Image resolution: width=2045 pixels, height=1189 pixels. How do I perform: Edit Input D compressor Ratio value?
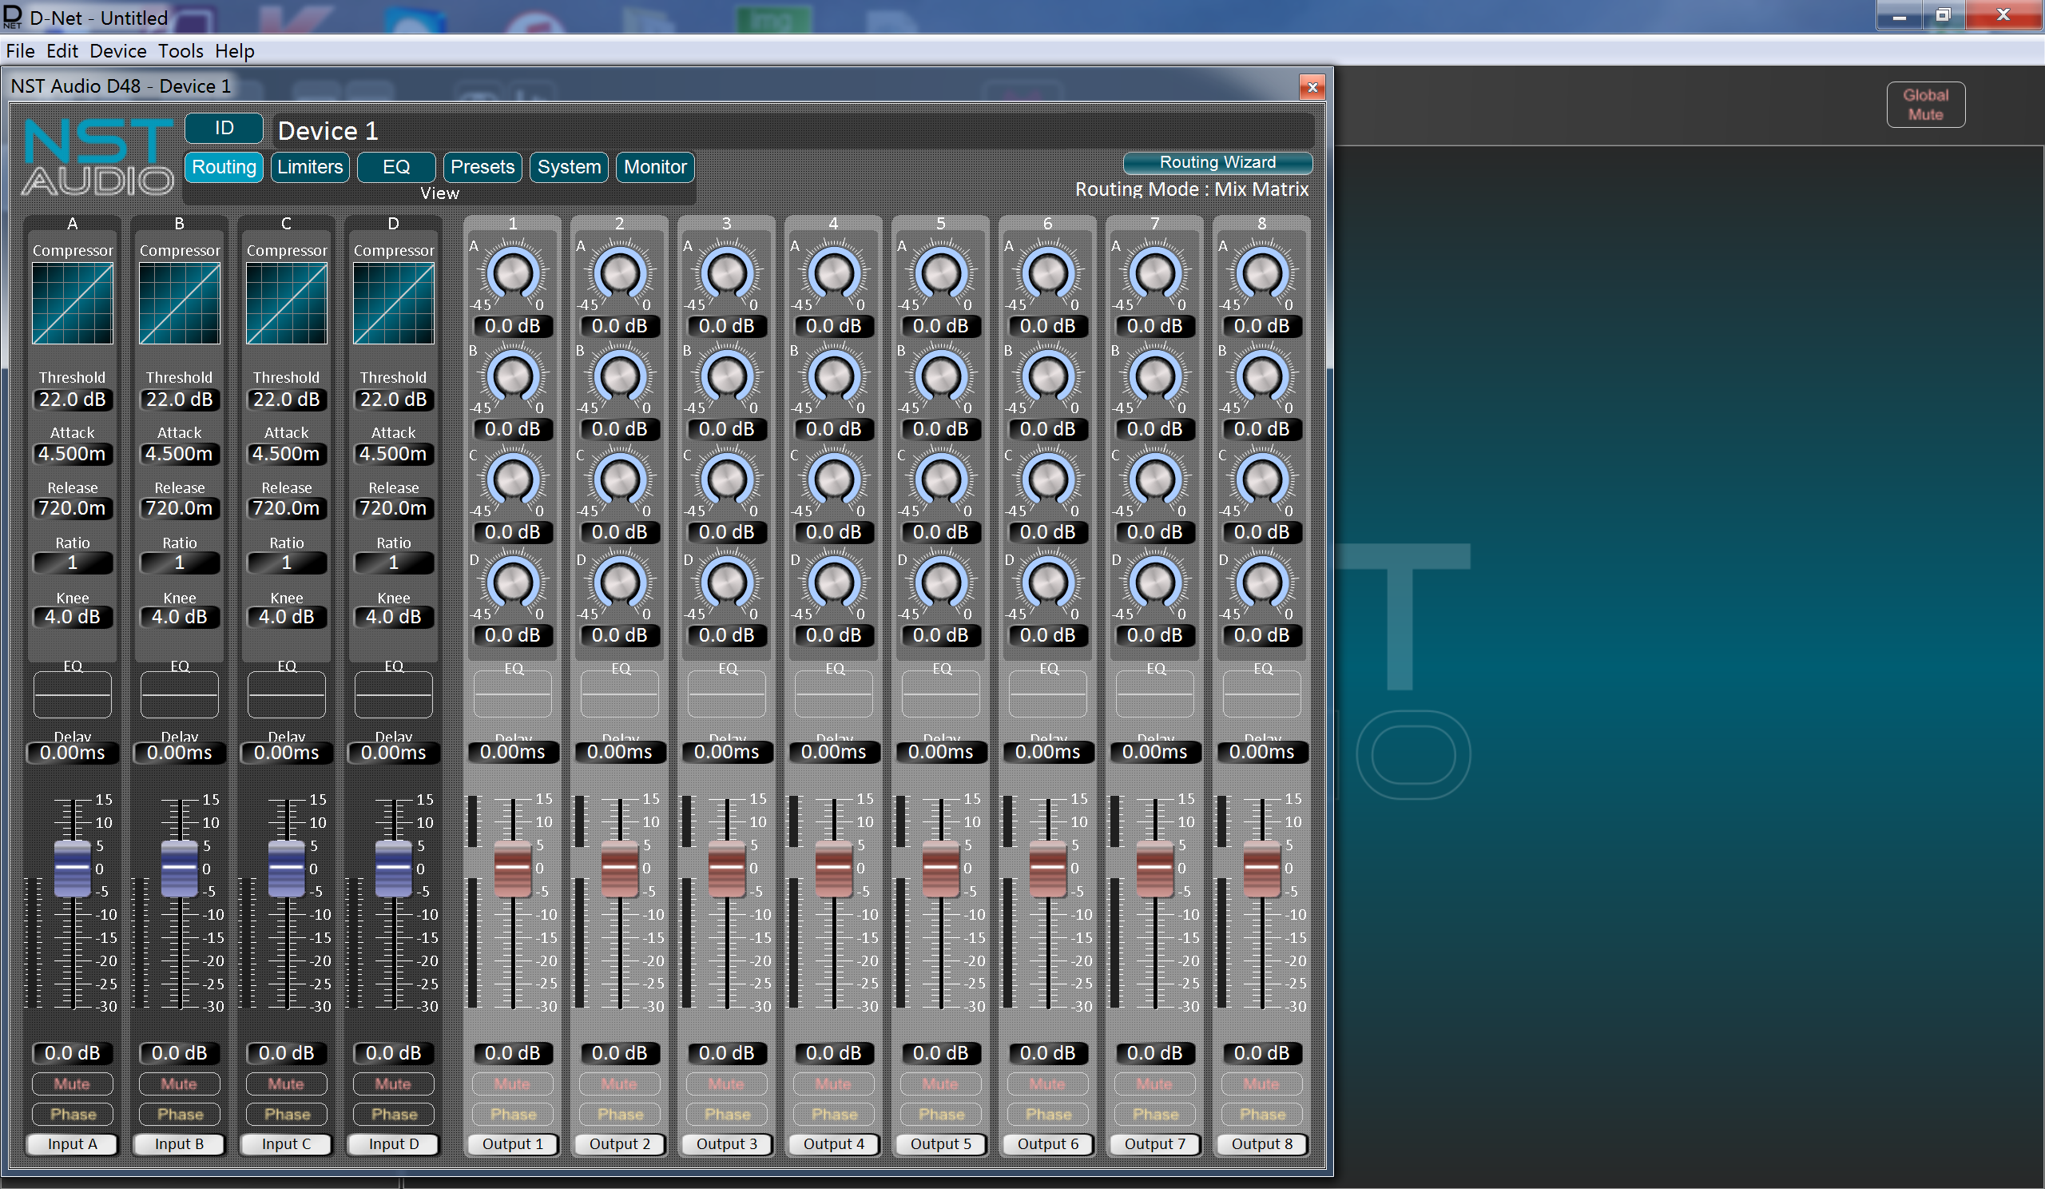click(394, 563)
